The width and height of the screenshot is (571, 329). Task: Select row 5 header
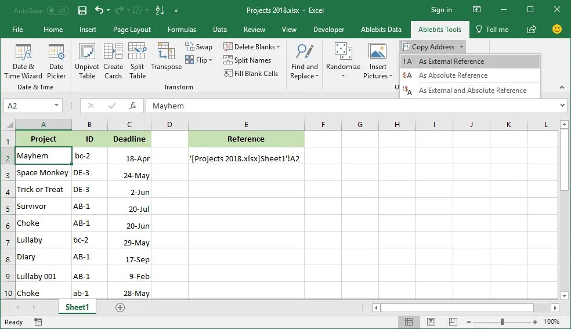click(x=8, y=207)
